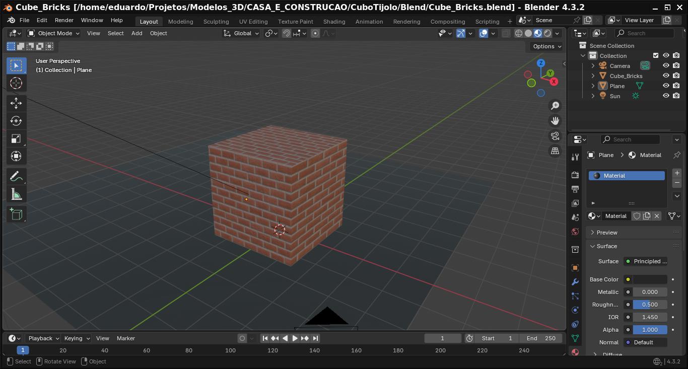Open the Scene properties tab
The image size is (688, 369).
575,217
